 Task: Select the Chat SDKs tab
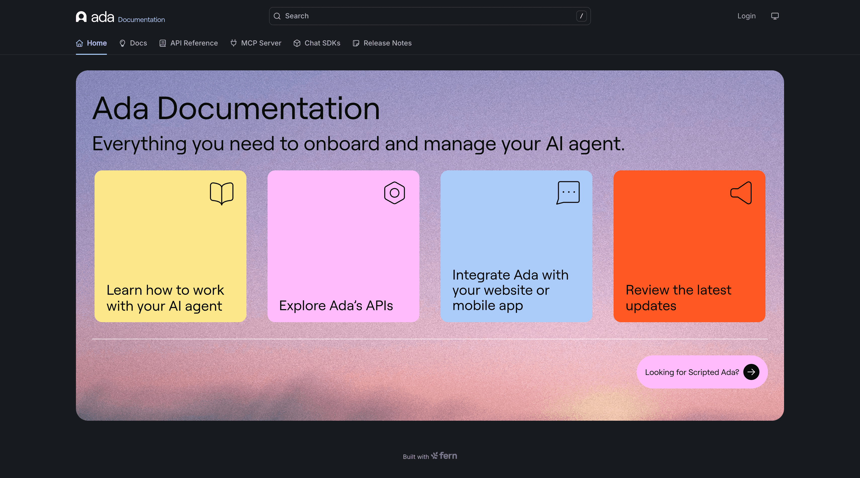pyautogui.click(x=317, y=43)
